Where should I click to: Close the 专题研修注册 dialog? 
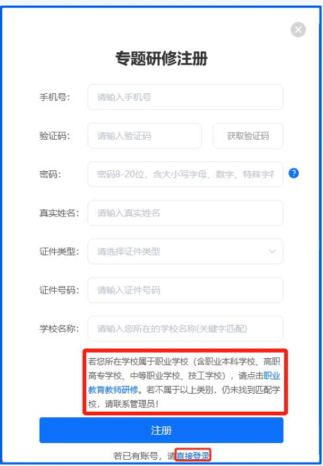tap(298, 30)
